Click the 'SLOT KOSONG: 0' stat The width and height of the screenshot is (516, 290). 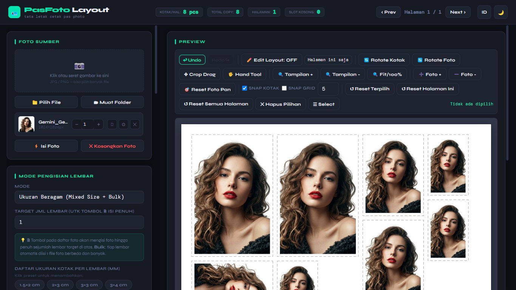[x=304, y=12]
